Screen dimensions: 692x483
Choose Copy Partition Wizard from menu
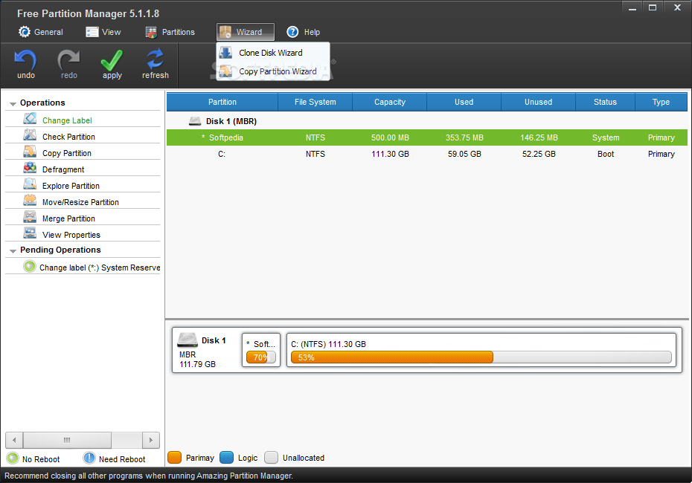point(273,71)
